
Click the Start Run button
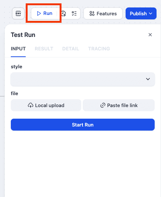[83, 125]
